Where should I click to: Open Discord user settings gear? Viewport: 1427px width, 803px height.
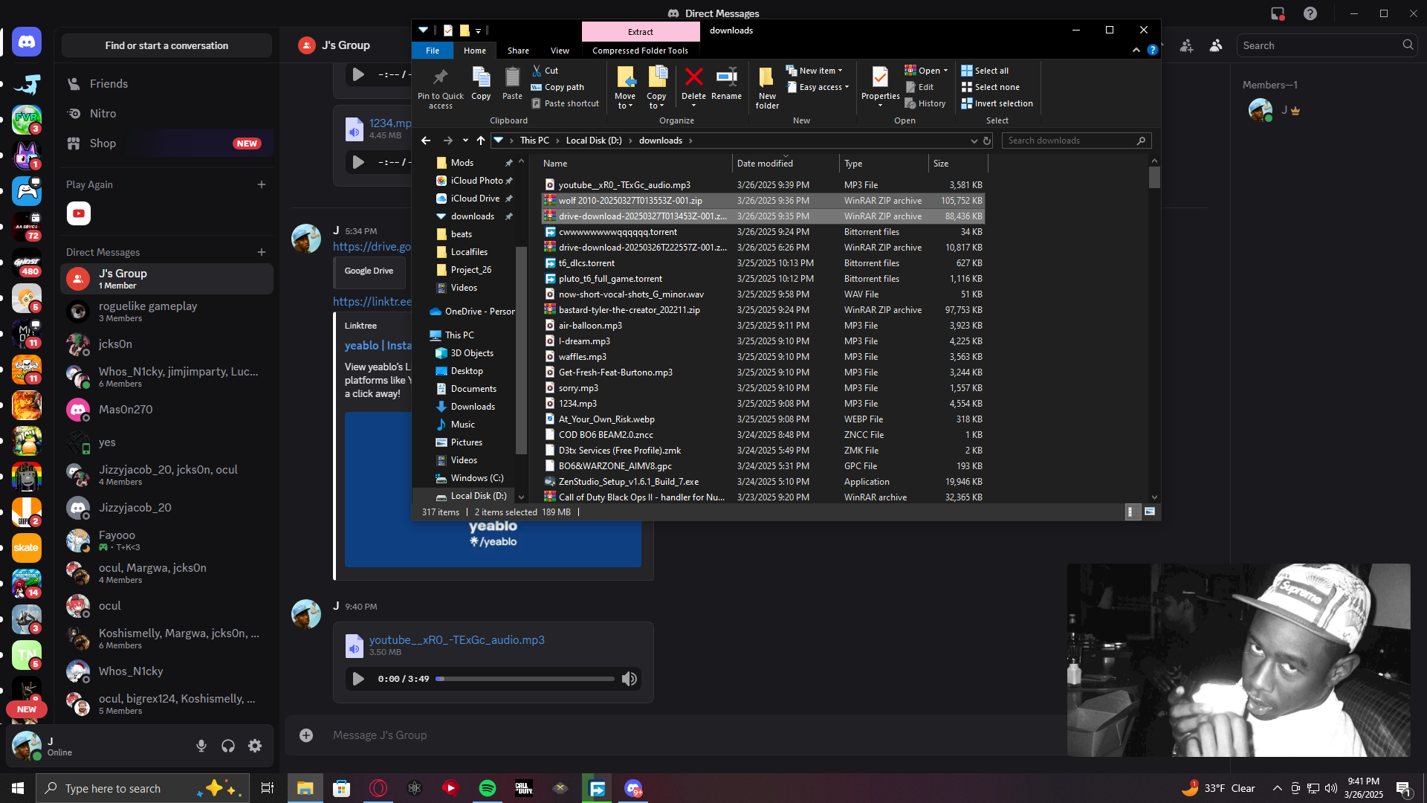pos(255,746)
